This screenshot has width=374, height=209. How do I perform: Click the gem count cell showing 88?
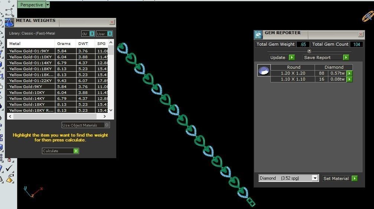tap(322, 73)
